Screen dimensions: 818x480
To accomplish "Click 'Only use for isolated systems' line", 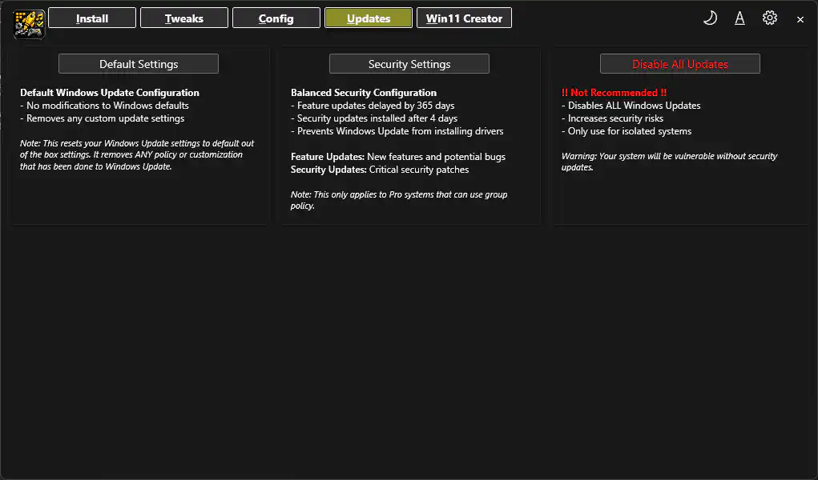I will [x=627, y=131].
